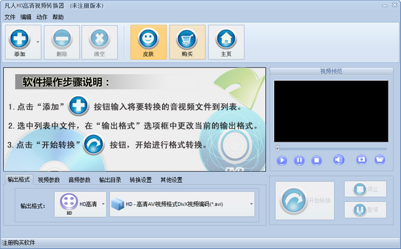The image size is (401, 249).
Task: Stop the video preview playback
Action: [x=316, y=160]
